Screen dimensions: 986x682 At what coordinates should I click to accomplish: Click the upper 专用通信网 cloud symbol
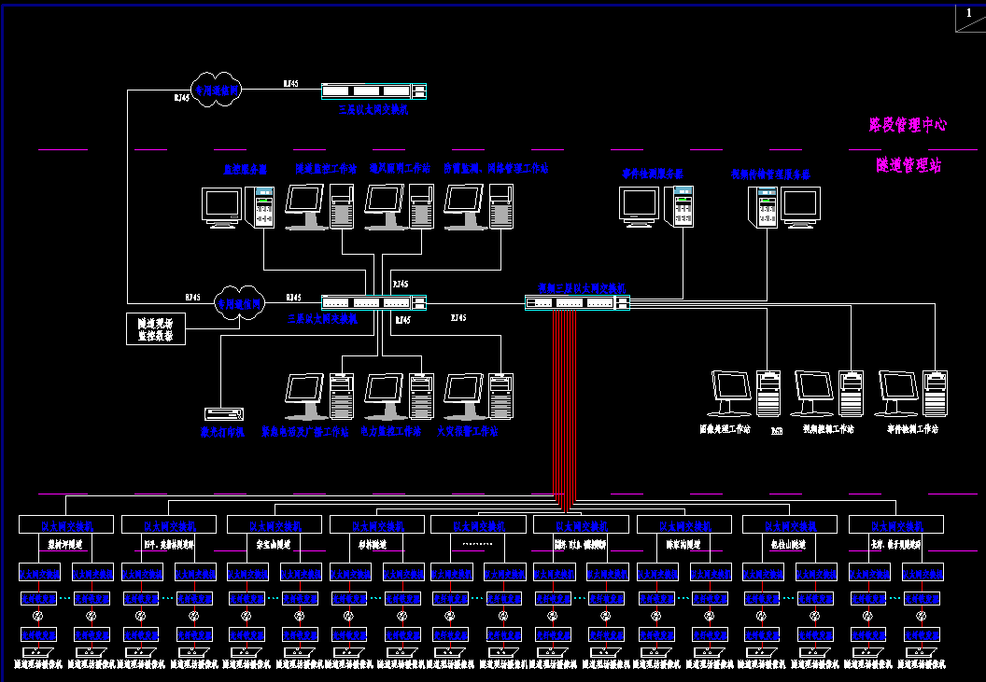click(x=218, y=90)
